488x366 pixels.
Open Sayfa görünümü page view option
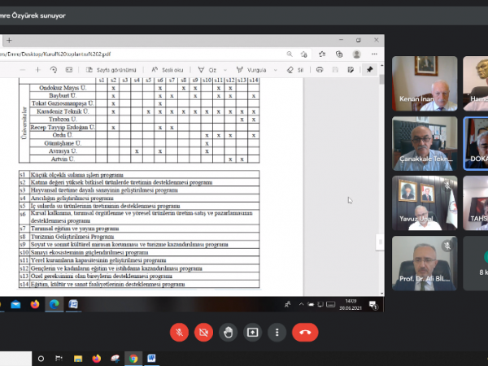coord(111,70)
